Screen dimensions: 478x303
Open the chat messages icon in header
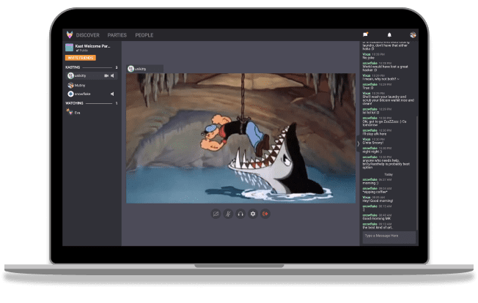pyautogui.click(x=366, y=34)
